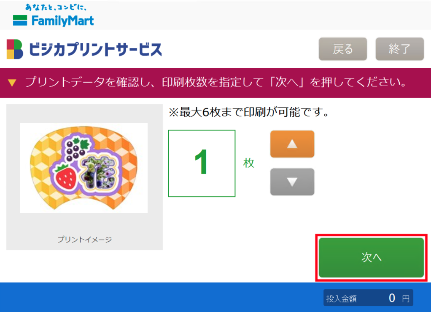
Task: Click the instruction banner about print count
Action: tap(215, 83)
